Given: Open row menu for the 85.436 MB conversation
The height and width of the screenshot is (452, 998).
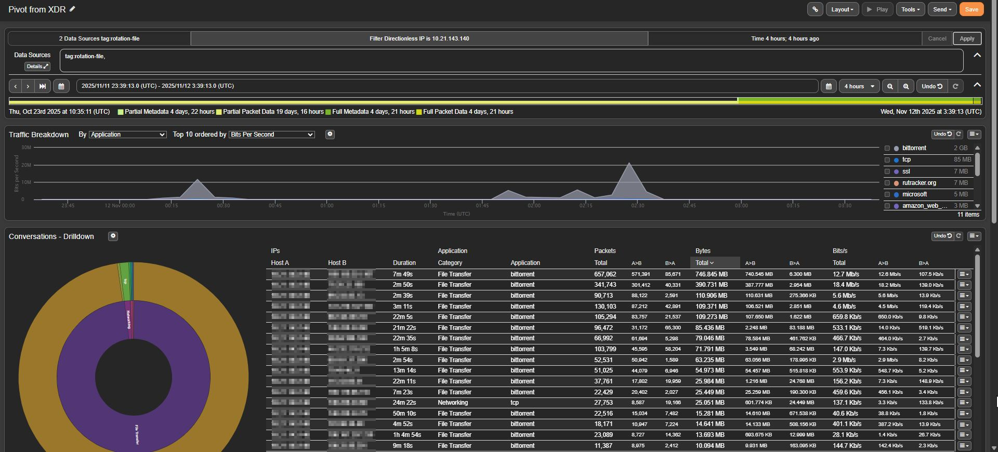Looking at the screenshot, I should (x=964, y=328).
